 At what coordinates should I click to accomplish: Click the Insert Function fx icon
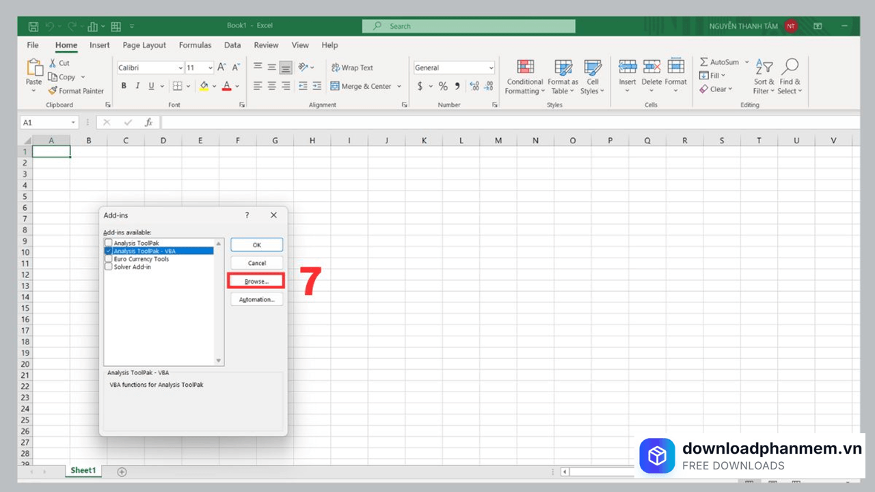[148, 122]
